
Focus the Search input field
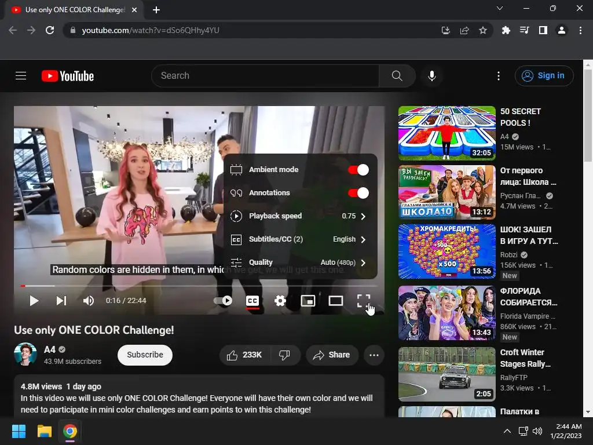tap(265, 76)
